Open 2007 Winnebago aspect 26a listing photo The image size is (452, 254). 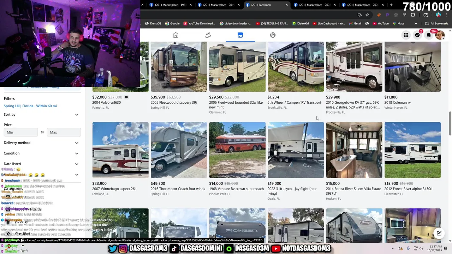tap(120, 150)
